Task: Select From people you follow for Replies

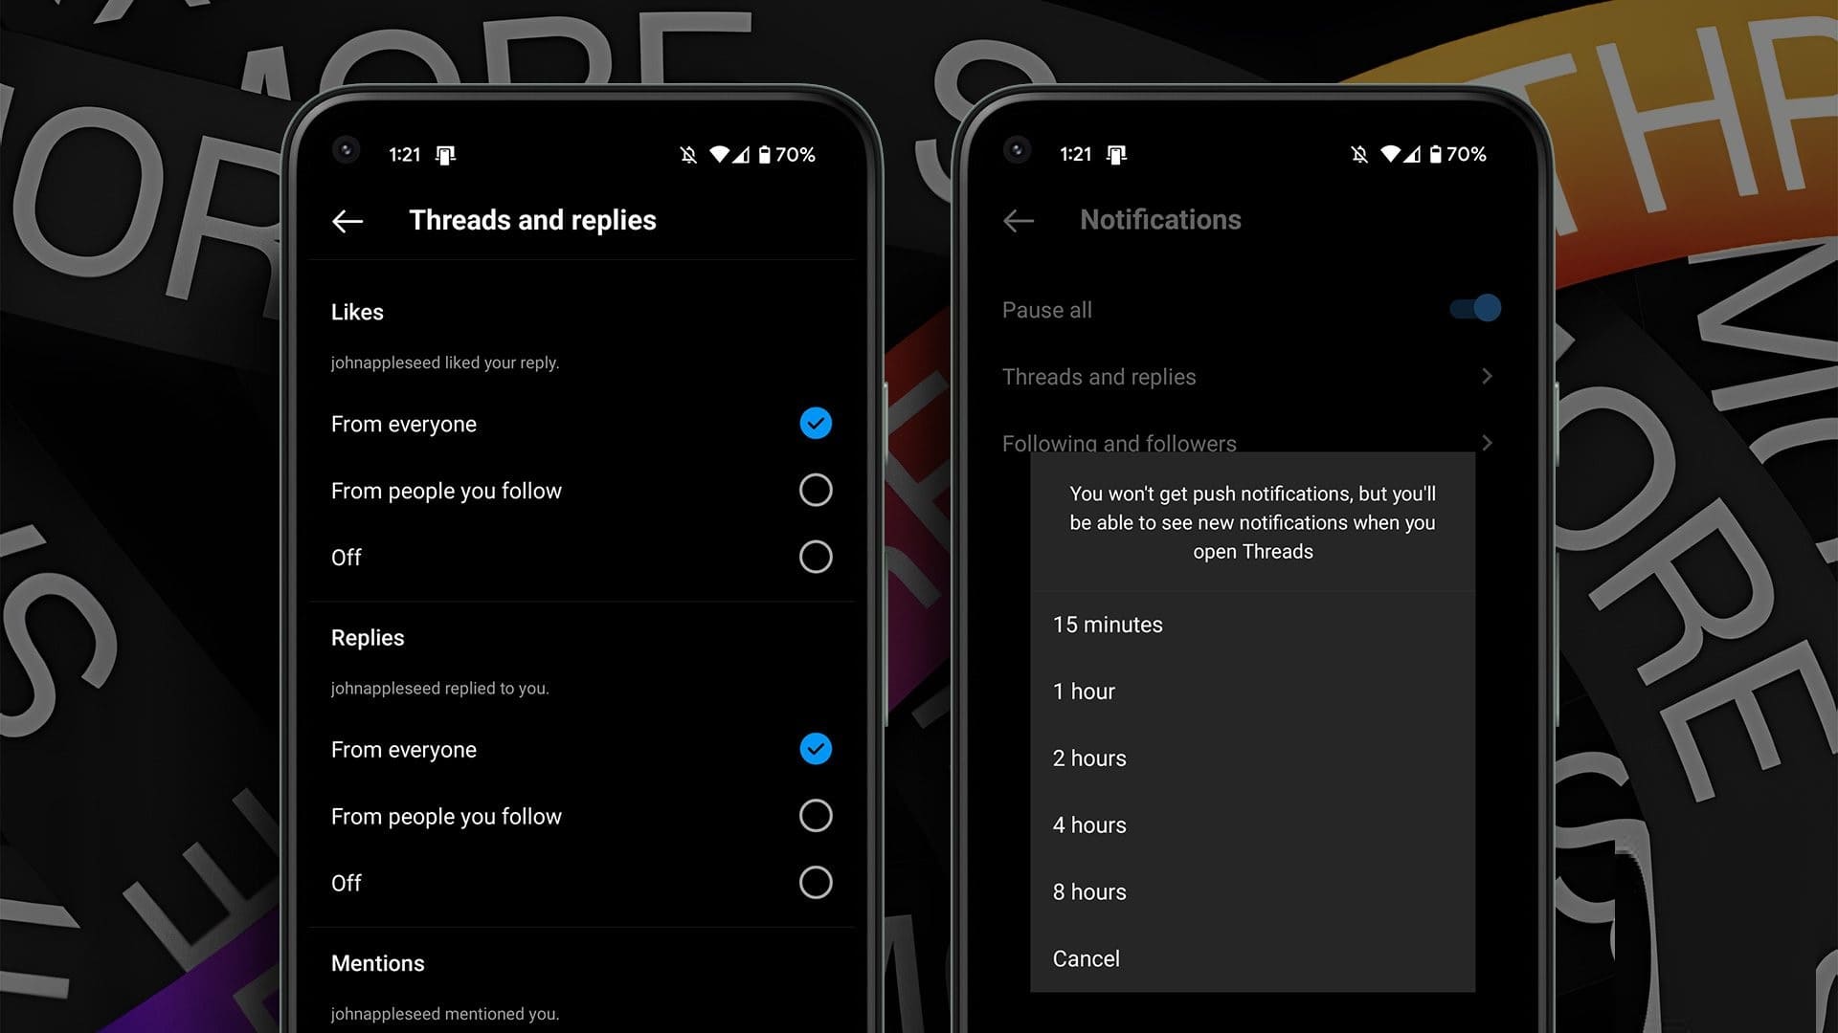Action: pos(816,815)
